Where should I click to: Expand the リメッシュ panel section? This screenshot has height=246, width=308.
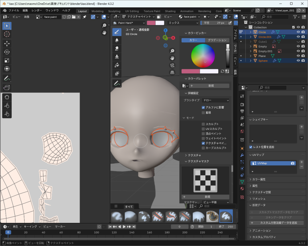(x=259, y=199)
